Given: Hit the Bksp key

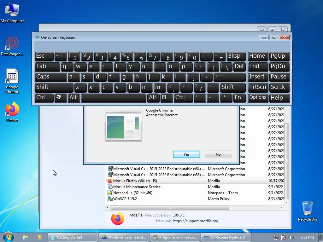Looking at the screenshot, I should (236, 57).
